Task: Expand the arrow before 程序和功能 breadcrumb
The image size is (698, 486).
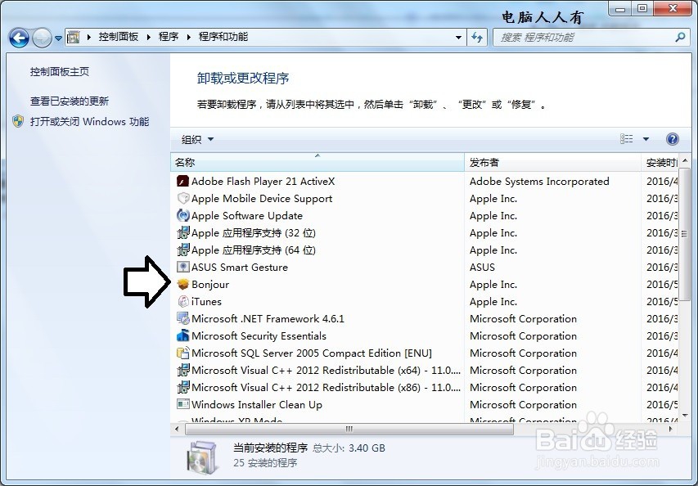Action: coord(188,37)
